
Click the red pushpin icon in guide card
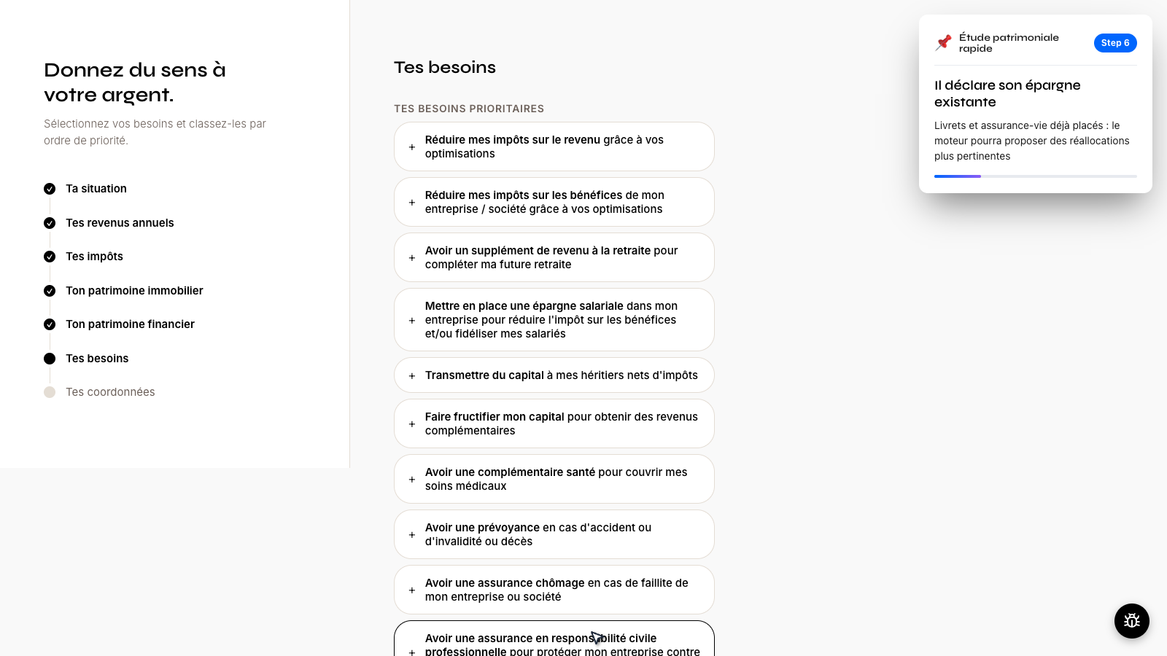[x=944, y=42]
